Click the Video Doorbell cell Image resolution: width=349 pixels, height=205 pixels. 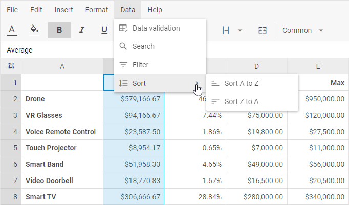point(62,181)
